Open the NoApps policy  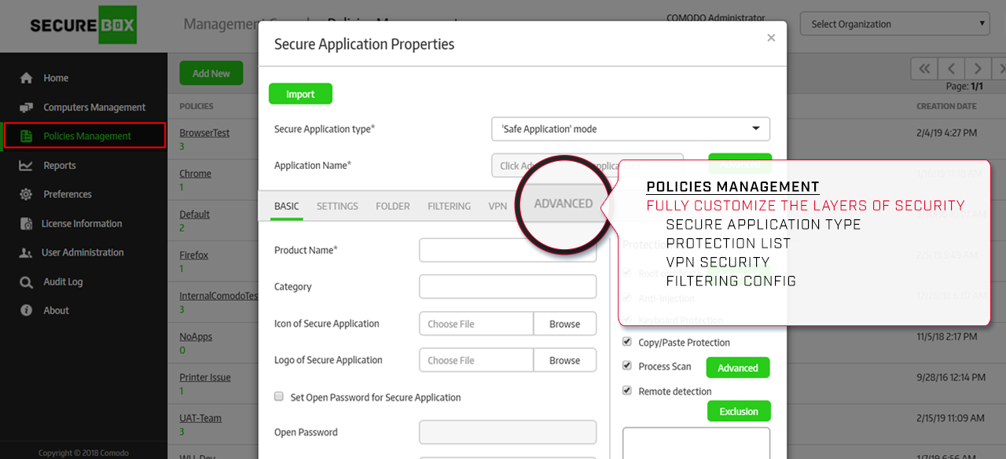click(x=196, y=336)
